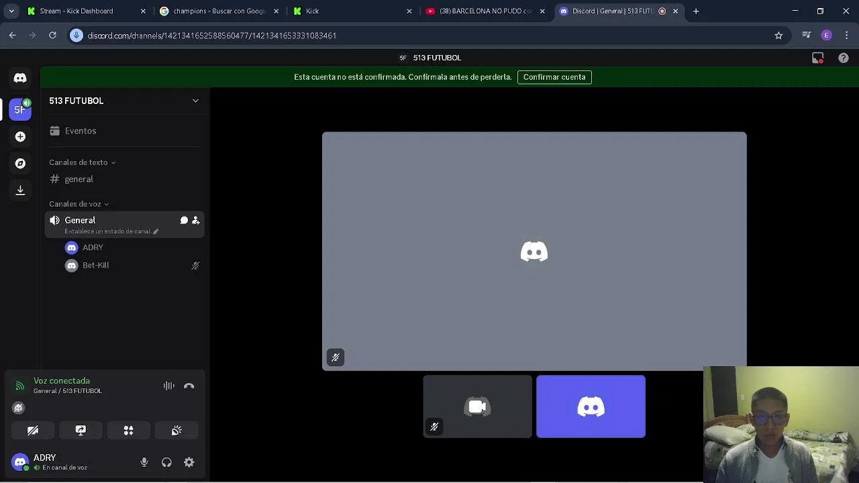Click General / 513 FUTUBOL link

click(x=68, y=391)
